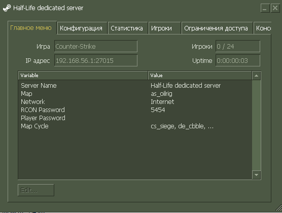This screenshot has height=213, width=282.
Task: Select the RCON Password row
Action: (135, 110)
